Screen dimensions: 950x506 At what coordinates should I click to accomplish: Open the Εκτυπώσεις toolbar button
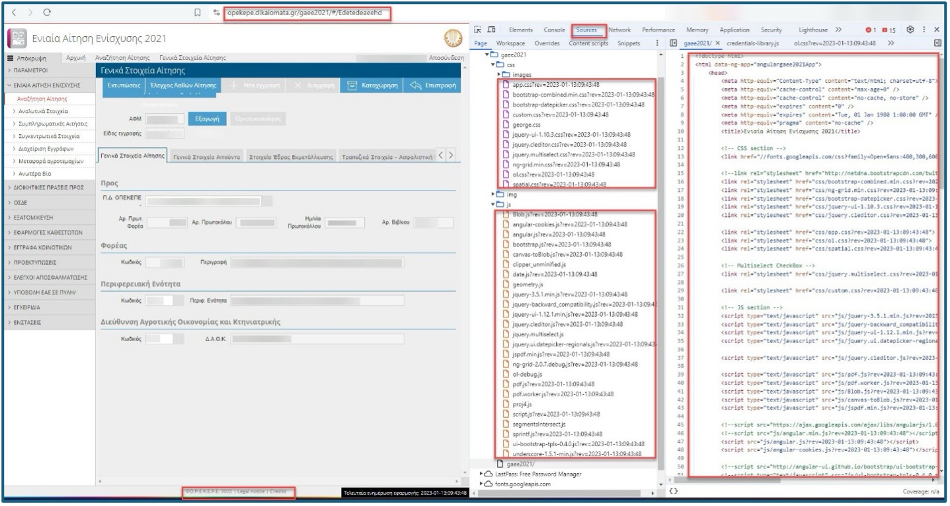click(124, 86)
